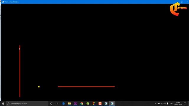The height and width of the screenshot is (106, 189).
Task: Open Cortana from the taskbar
Action: 51,103
